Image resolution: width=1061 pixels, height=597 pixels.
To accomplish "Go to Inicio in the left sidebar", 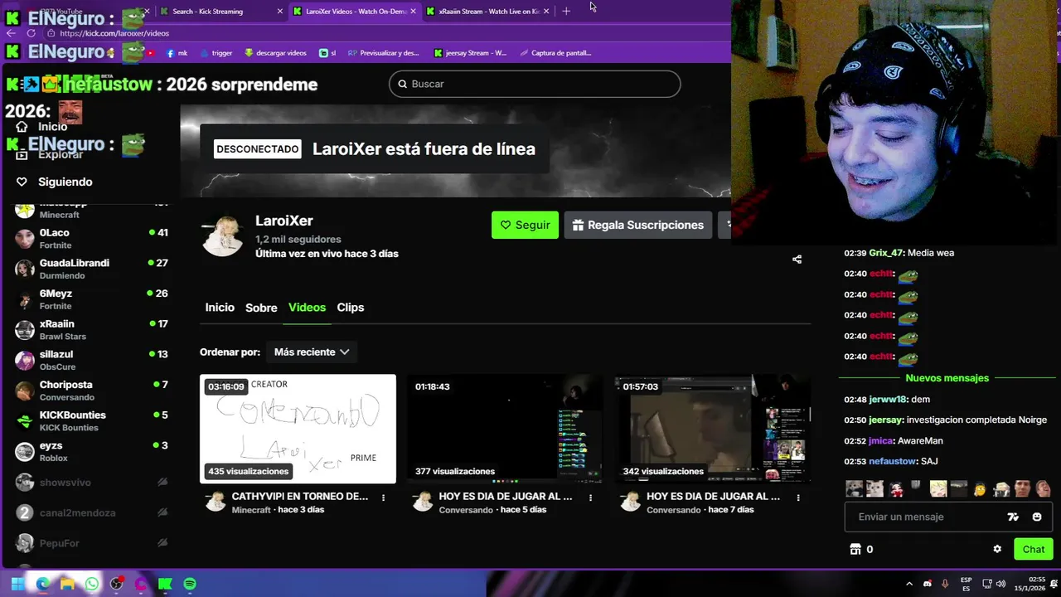I will point(52,127).
